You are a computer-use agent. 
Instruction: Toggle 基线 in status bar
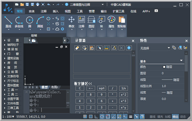point(152,117)
